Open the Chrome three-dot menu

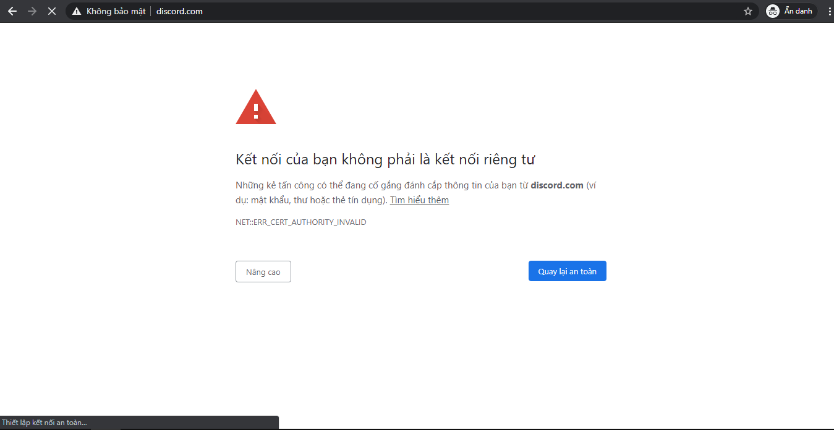[829, 11]
